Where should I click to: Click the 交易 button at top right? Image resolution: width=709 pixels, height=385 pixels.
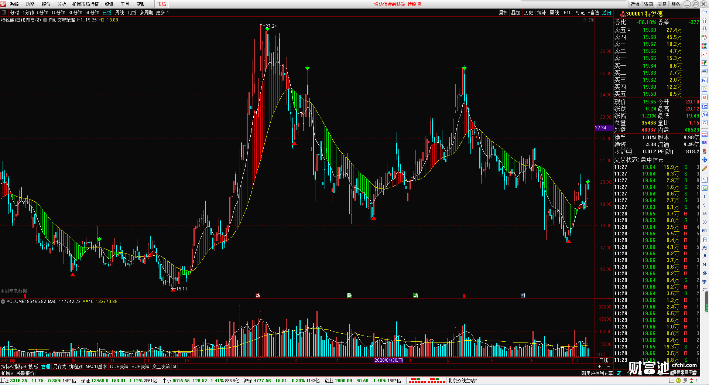[662, 4]
